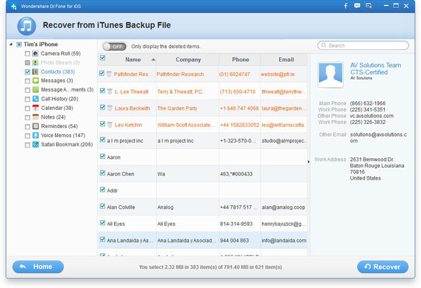Click inside the Search field
The height and width of the screenshot is (288, 421).
(x=363, y=45)
